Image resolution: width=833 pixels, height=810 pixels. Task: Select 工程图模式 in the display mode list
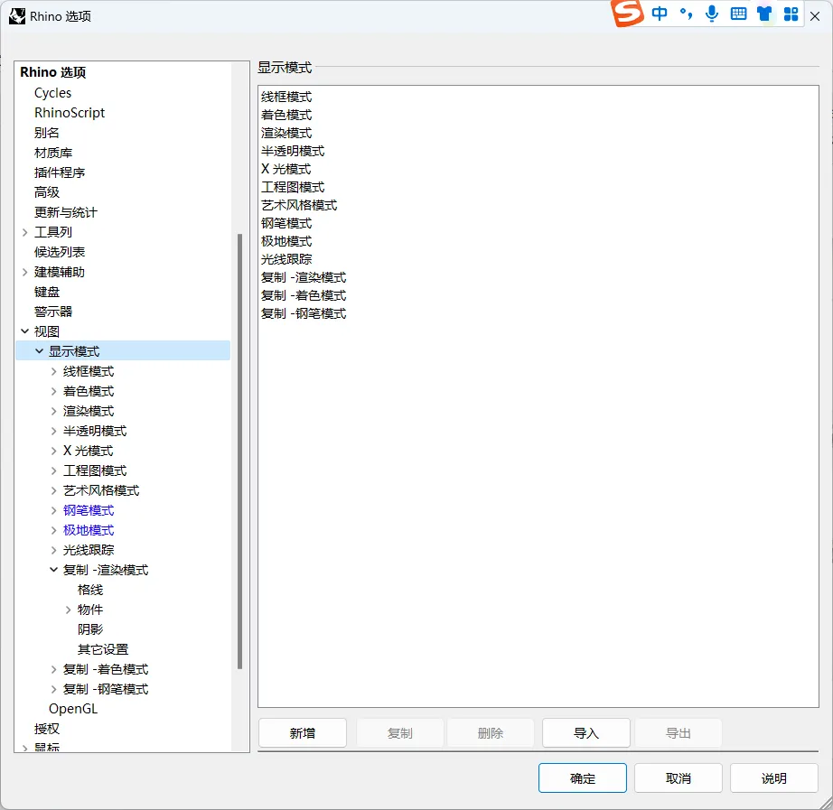293,187
